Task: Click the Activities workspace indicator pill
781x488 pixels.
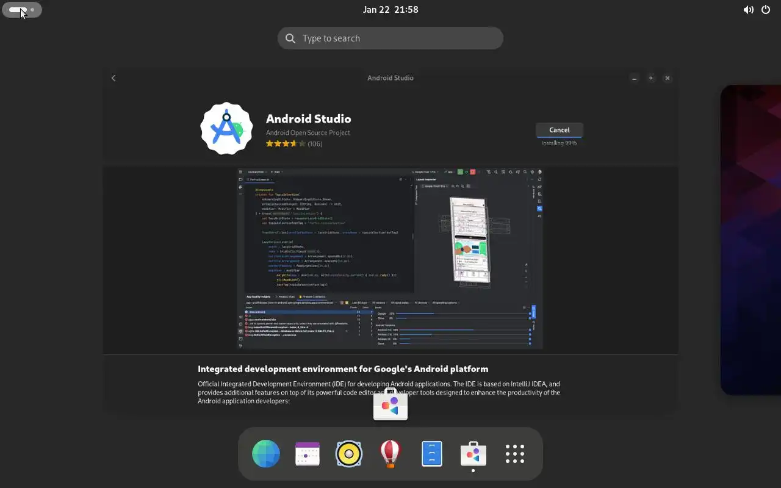Action: point(22,10)
